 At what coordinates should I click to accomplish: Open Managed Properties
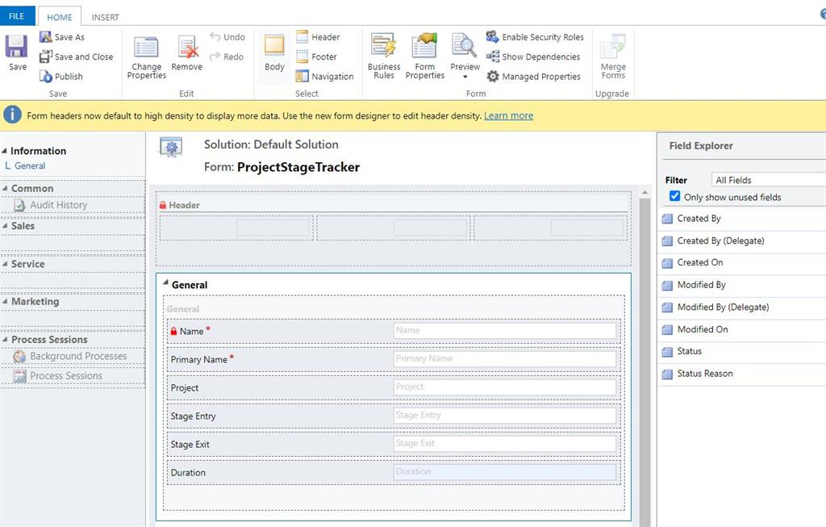(493, 77)
